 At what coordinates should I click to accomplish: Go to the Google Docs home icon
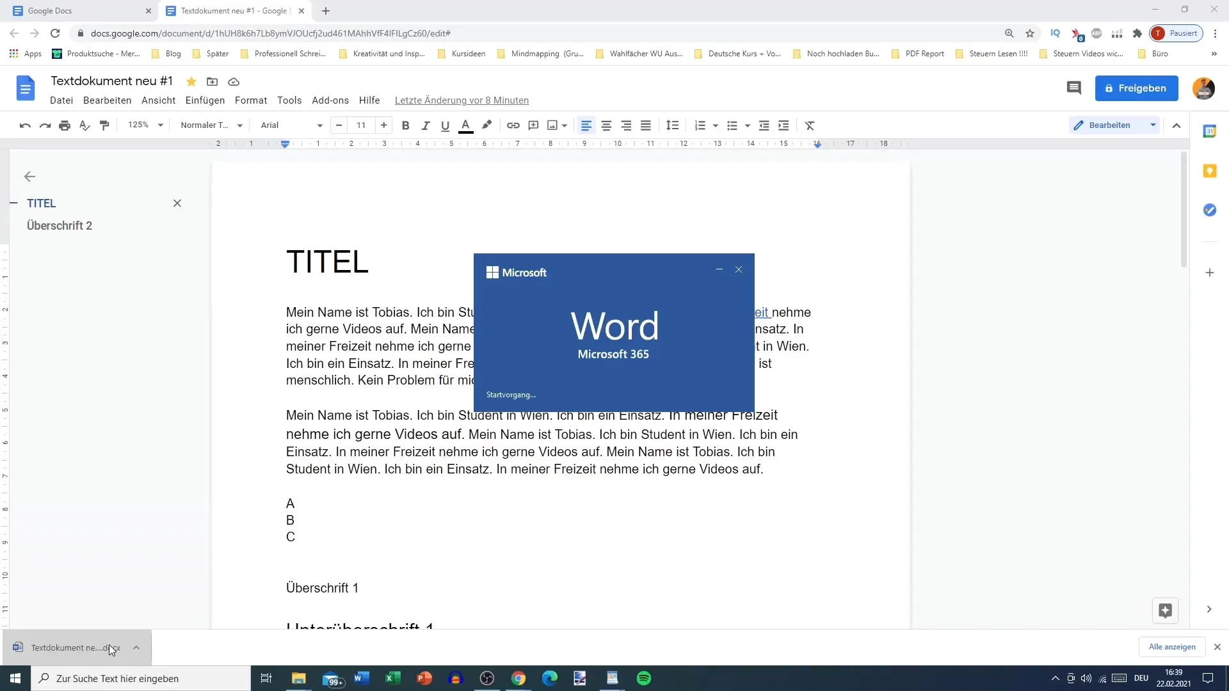tap(26, 88)
